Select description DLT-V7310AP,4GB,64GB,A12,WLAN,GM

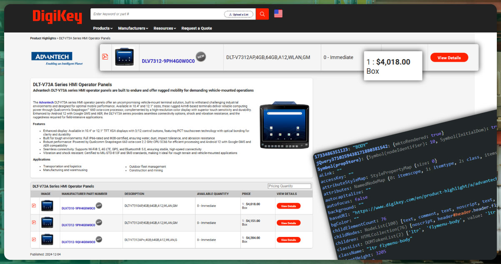tap(151, 206)
